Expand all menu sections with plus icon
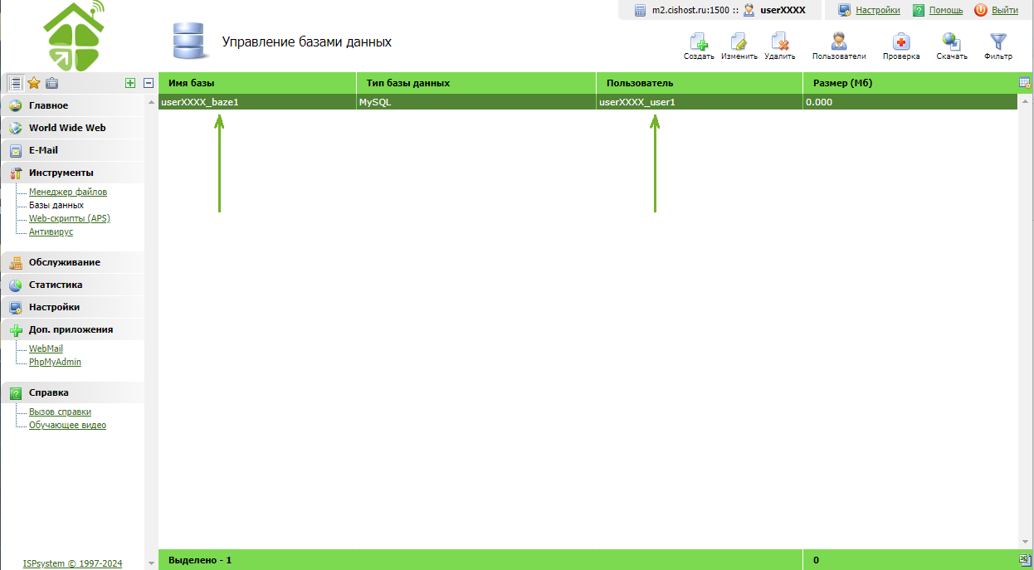Image resolution: width=1034 pixels, height=570 pixels. tap(129, 83)
